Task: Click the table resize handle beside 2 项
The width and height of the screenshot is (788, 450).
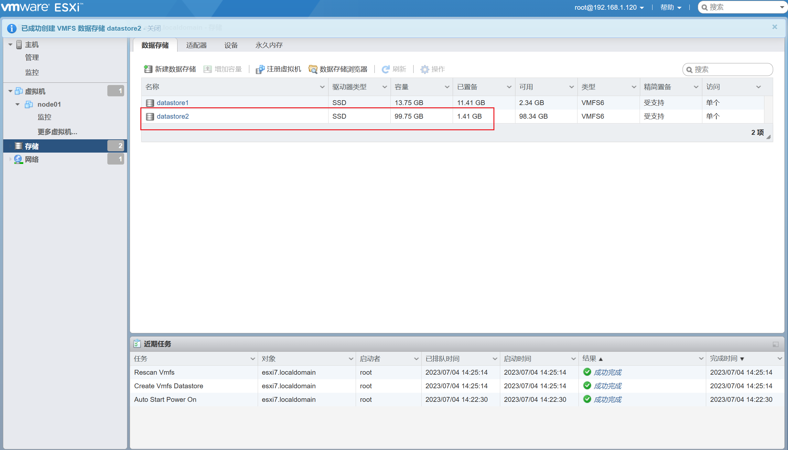Action: pos(769,137)
